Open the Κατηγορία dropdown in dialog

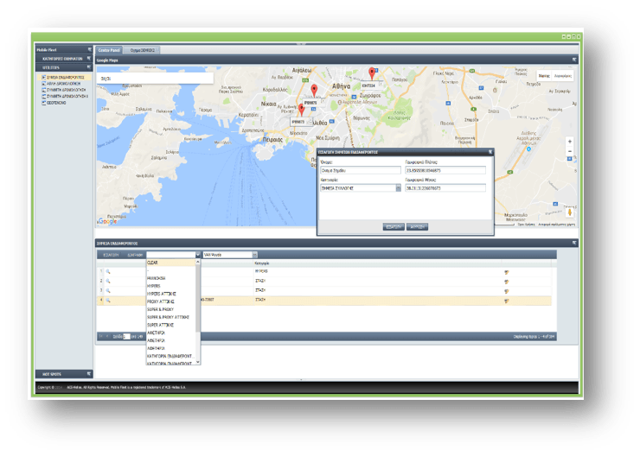coord(398,188)
